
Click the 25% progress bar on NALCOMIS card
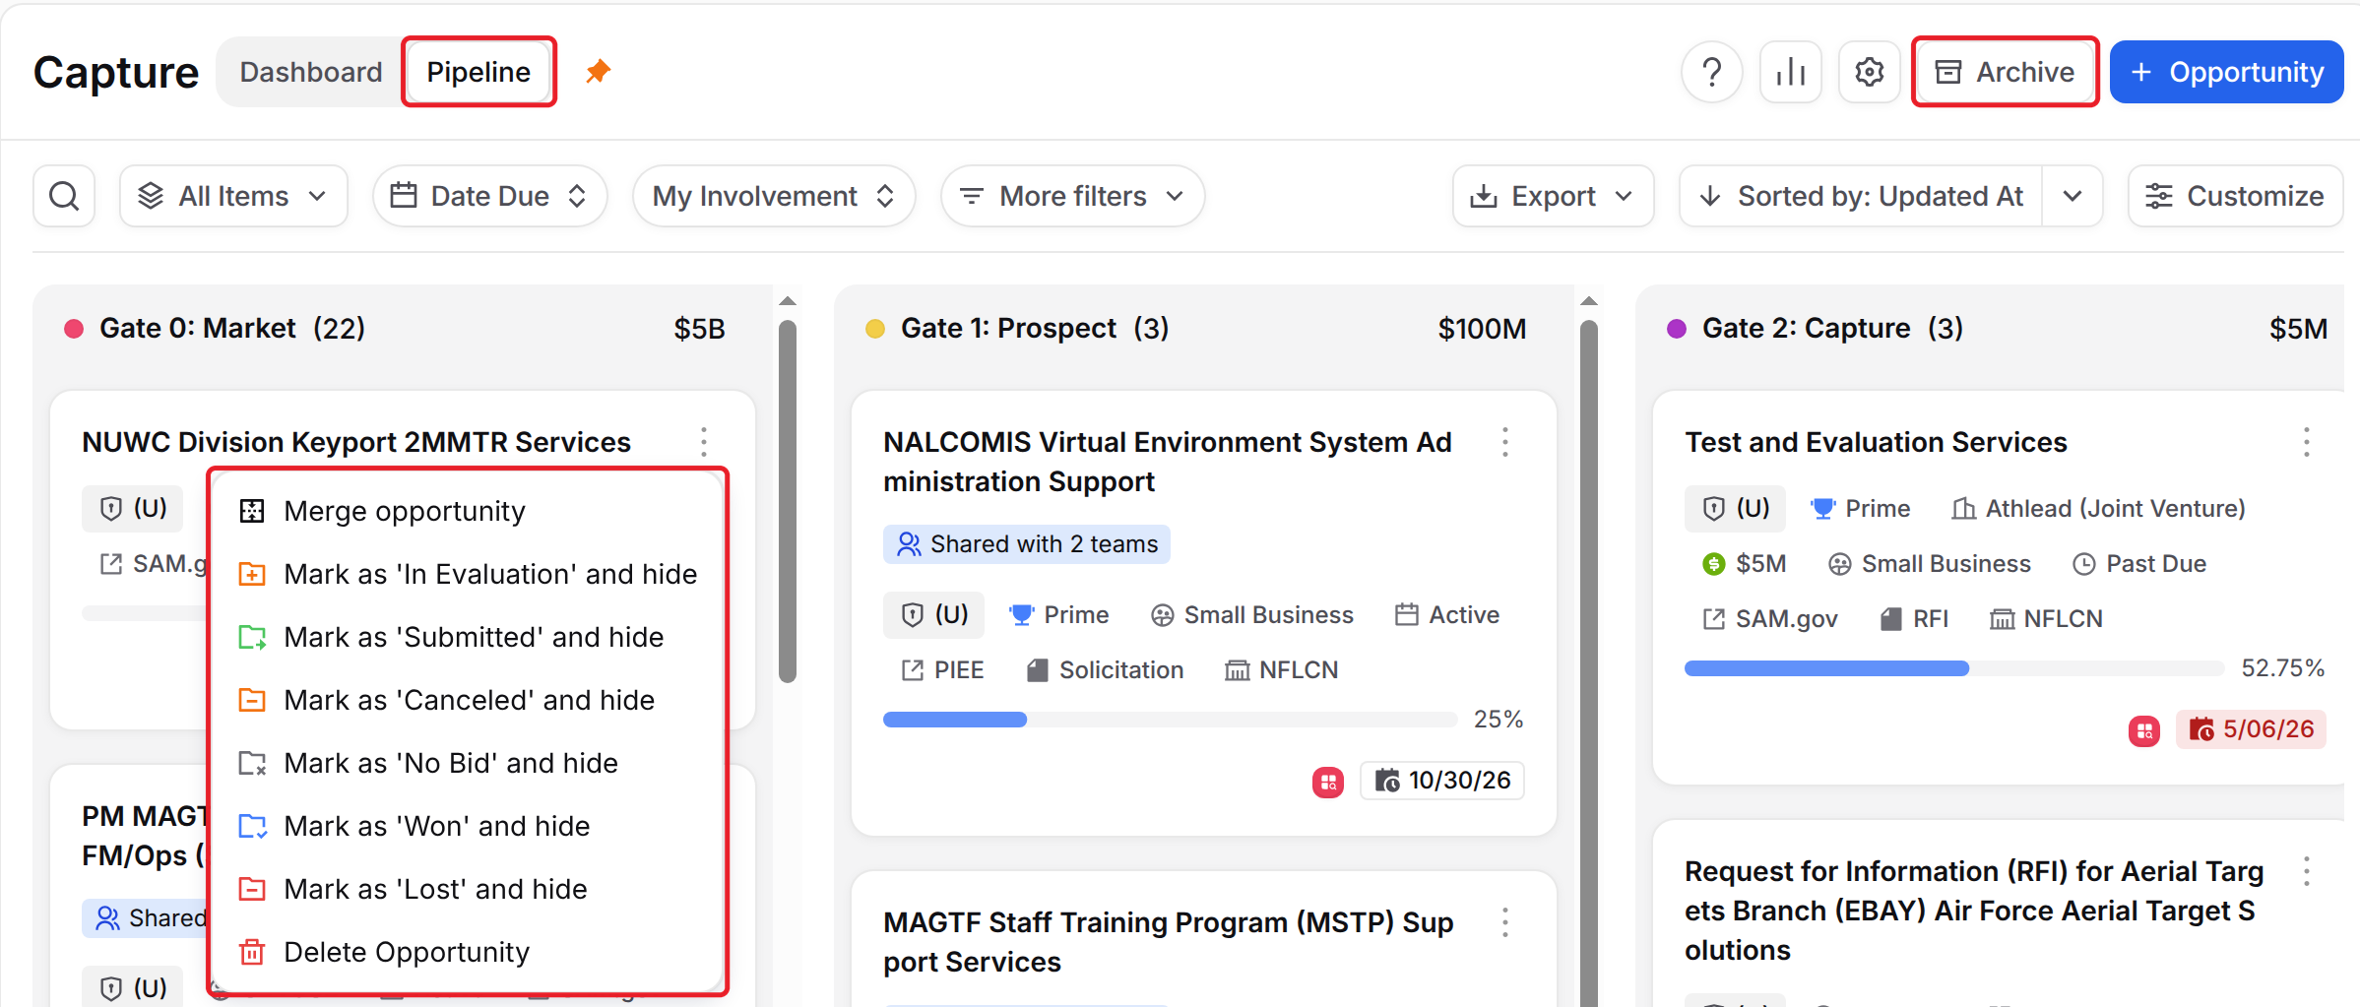[x=1170, y=720]
